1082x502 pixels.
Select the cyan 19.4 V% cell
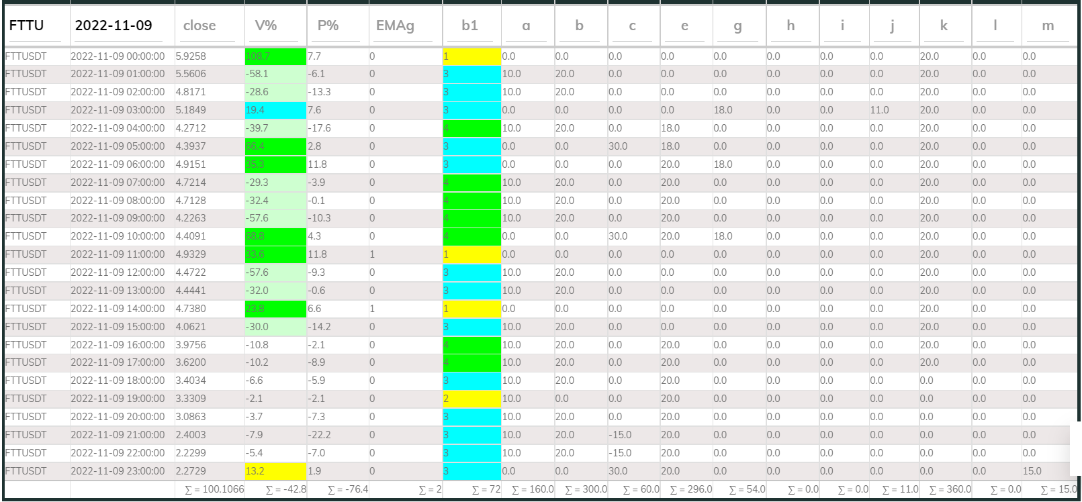(275, 110)
